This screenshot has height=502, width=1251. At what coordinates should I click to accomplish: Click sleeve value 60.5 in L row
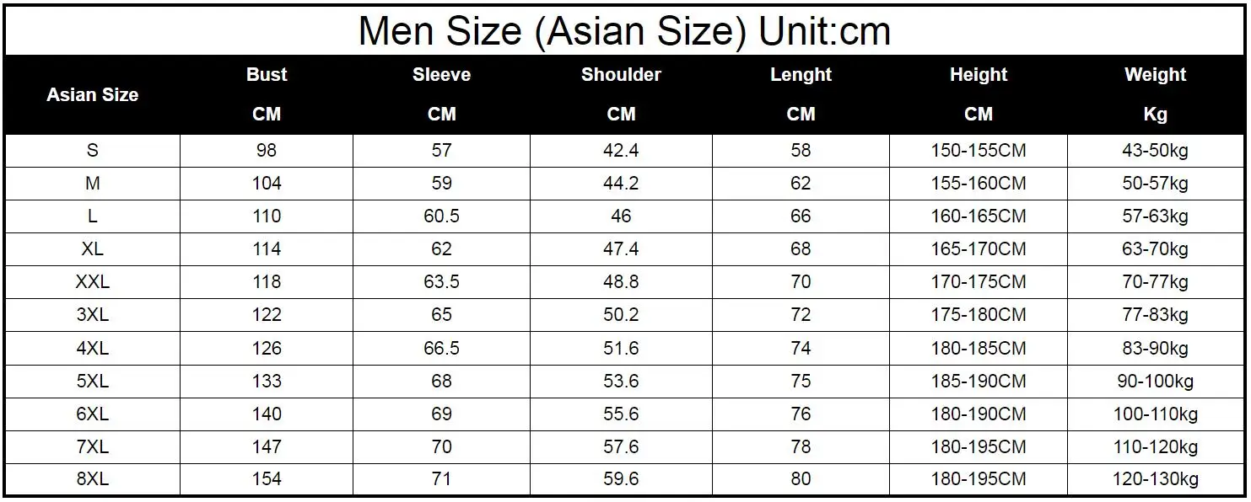[x=441, y=216]
